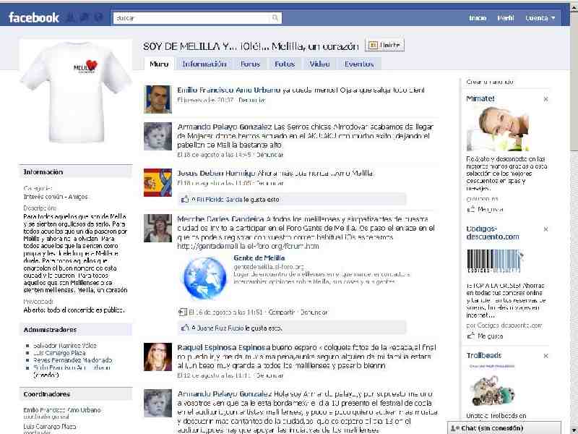Click Denunciar on the 16 de agosto post
This screenshot has height=434, width=578.
pyautogui.click(x=314, y=312)
